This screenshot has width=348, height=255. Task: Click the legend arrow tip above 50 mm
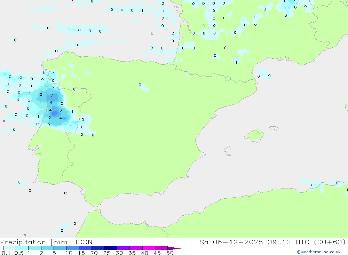[x=174, y=248]
